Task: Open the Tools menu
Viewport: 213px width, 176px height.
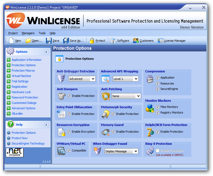Action: pos(42,33)
